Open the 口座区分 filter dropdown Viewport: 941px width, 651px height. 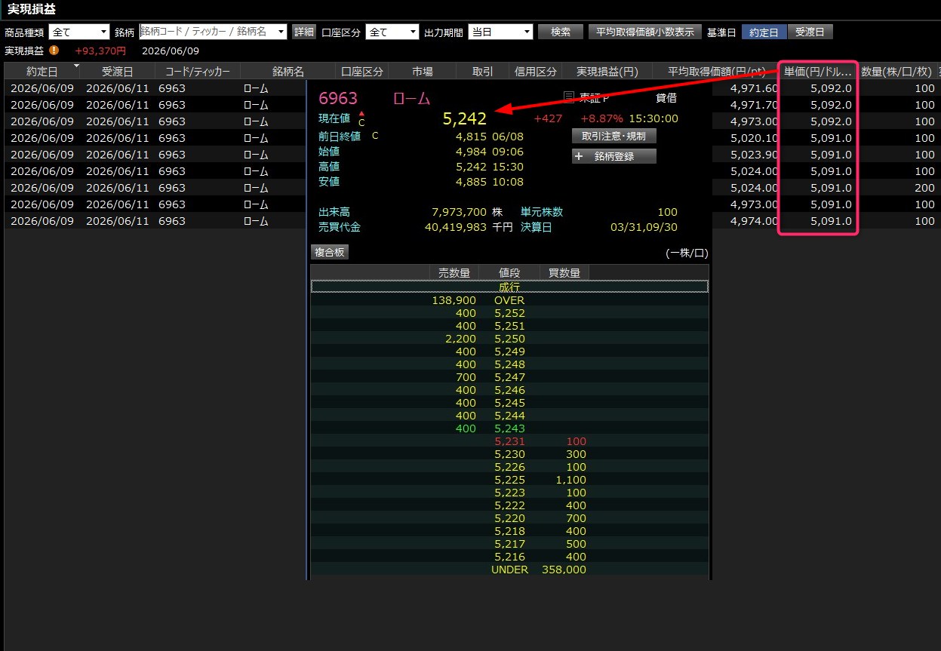392,32
